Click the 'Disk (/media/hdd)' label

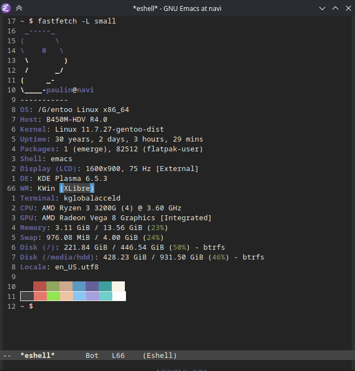click(57, 257)
